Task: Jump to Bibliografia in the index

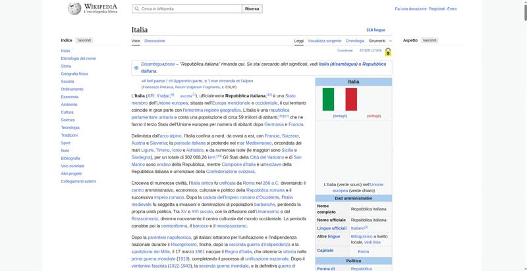Action: coord(70,159)
